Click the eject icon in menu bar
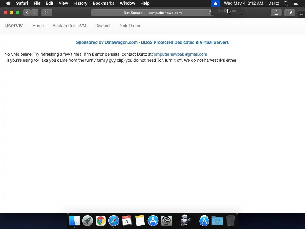 (216, 3)
